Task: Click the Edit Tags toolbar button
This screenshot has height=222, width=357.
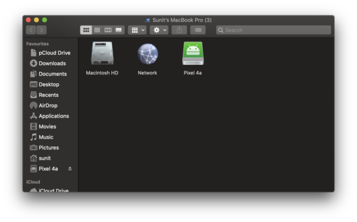Action: (198, 30)
